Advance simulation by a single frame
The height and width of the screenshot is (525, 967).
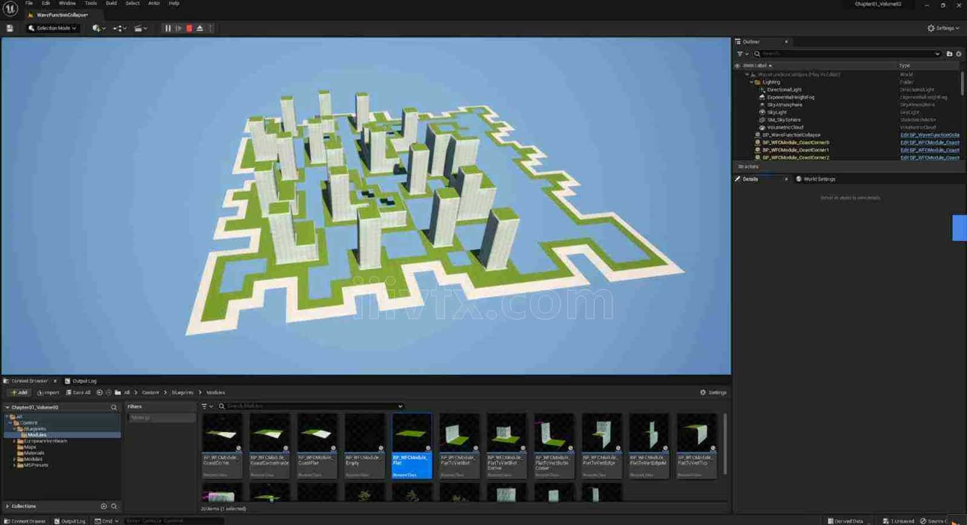[179, 28]
